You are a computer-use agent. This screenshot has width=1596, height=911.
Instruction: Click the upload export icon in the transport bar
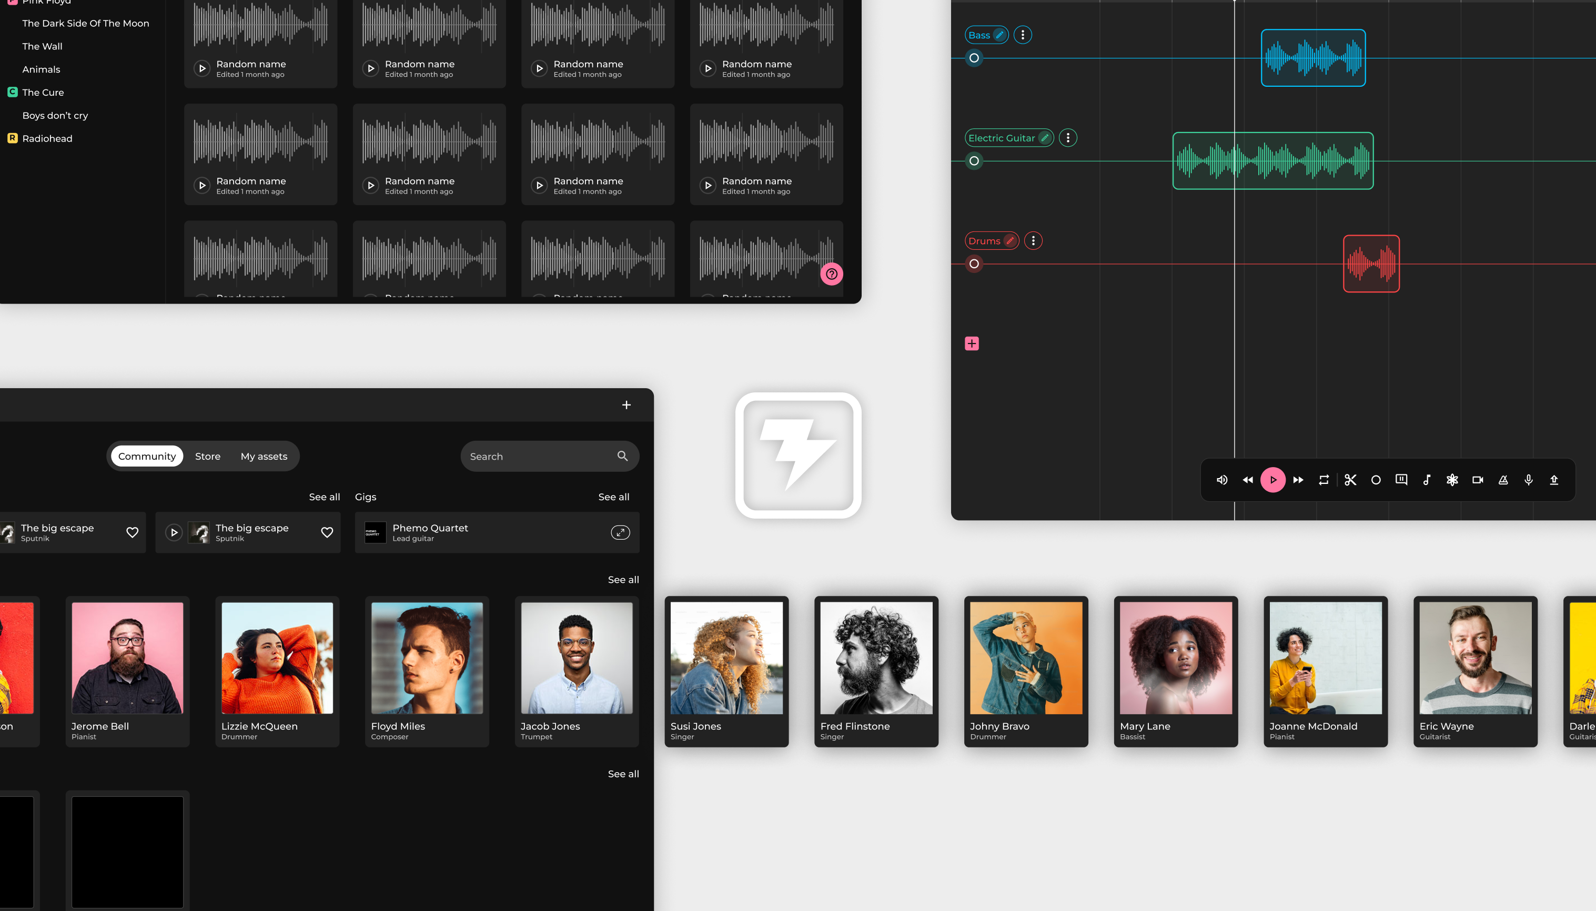(1554, 480)
